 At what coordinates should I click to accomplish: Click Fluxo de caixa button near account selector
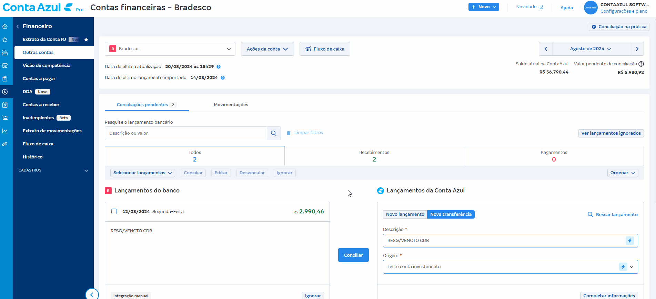coord(325,49)
